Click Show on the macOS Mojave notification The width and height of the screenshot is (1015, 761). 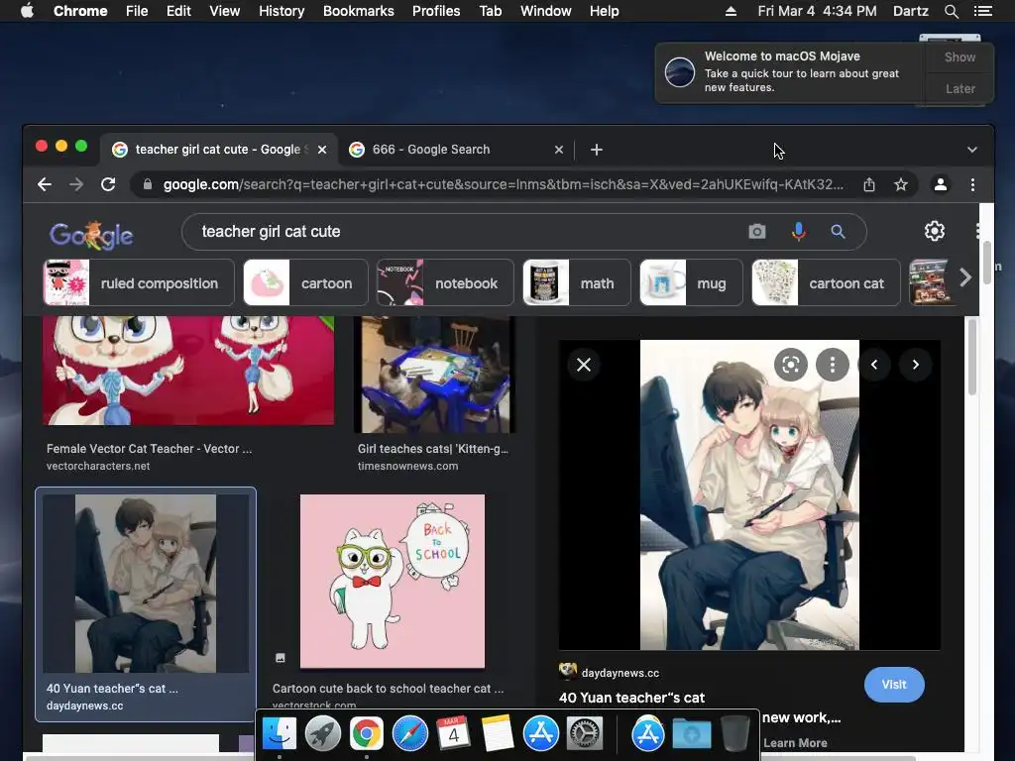pyautogui.click(x=959, y=56)
